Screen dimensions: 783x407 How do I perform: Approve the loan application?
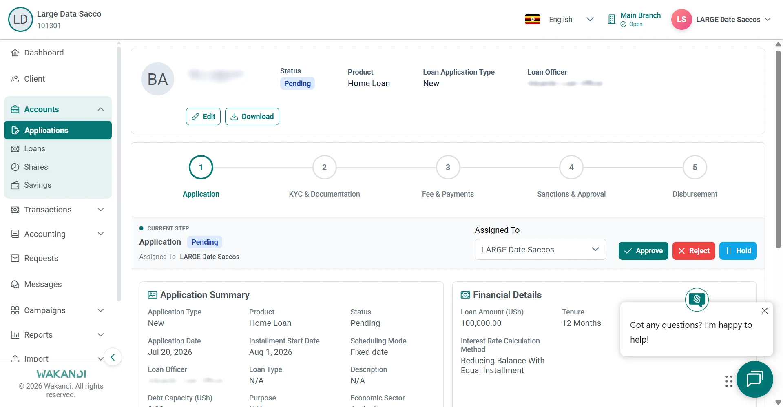pos(643,251)
